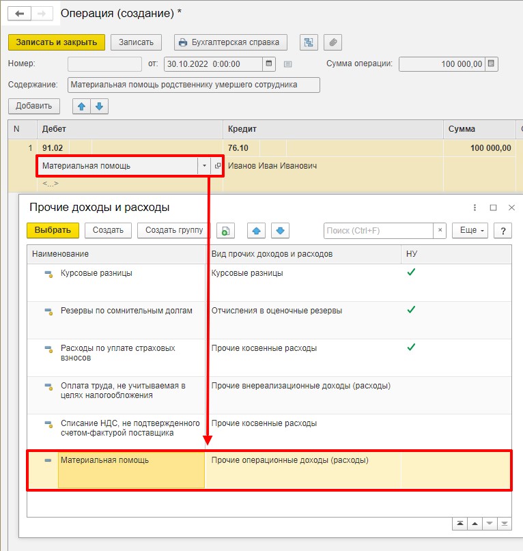Go forward with the right arrow button
Viewport: 523px width, 551px height.
pos(42,14)
